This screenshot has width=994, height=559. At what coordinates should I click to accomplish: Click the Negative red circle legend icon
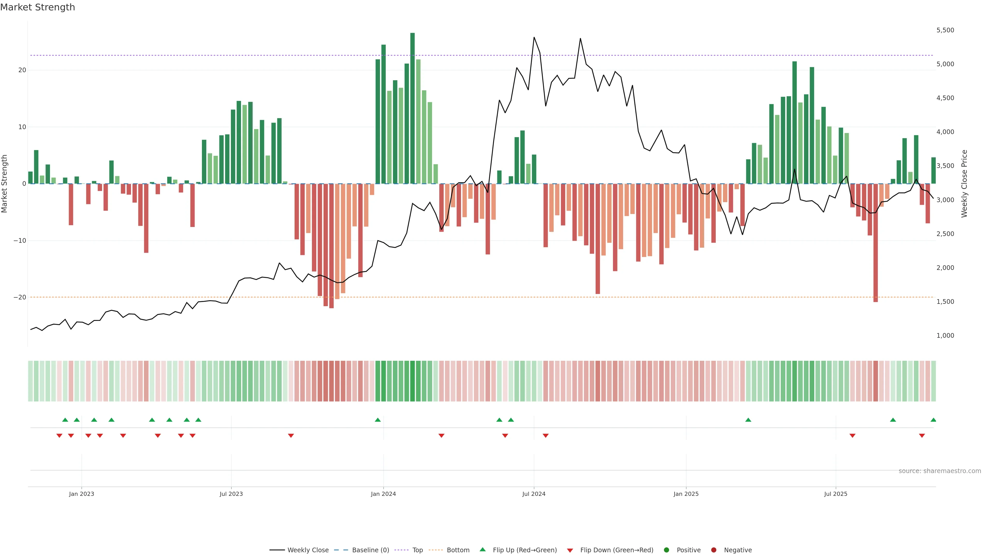tap(713, 550)
